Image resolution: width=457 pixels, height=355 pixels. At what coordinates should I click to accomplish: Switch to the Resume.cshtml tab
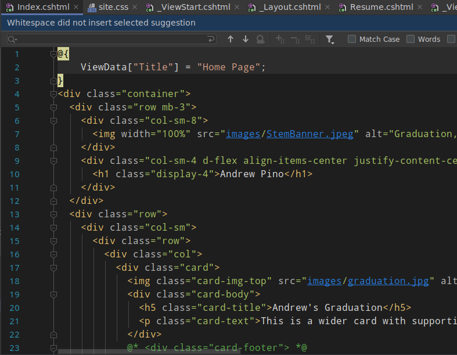tap(380, 8)
